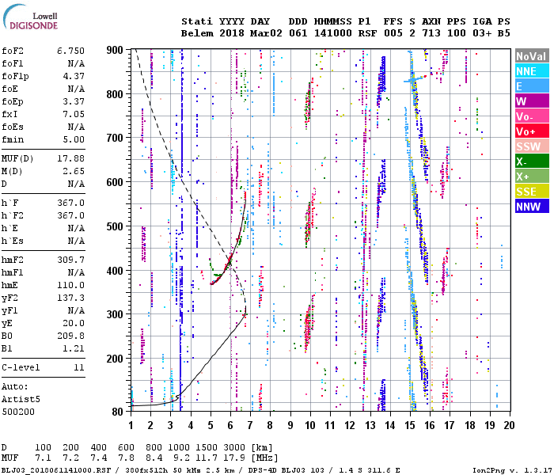Select the NoVal legend swatch
554x475 pixels.
(532, 56)
